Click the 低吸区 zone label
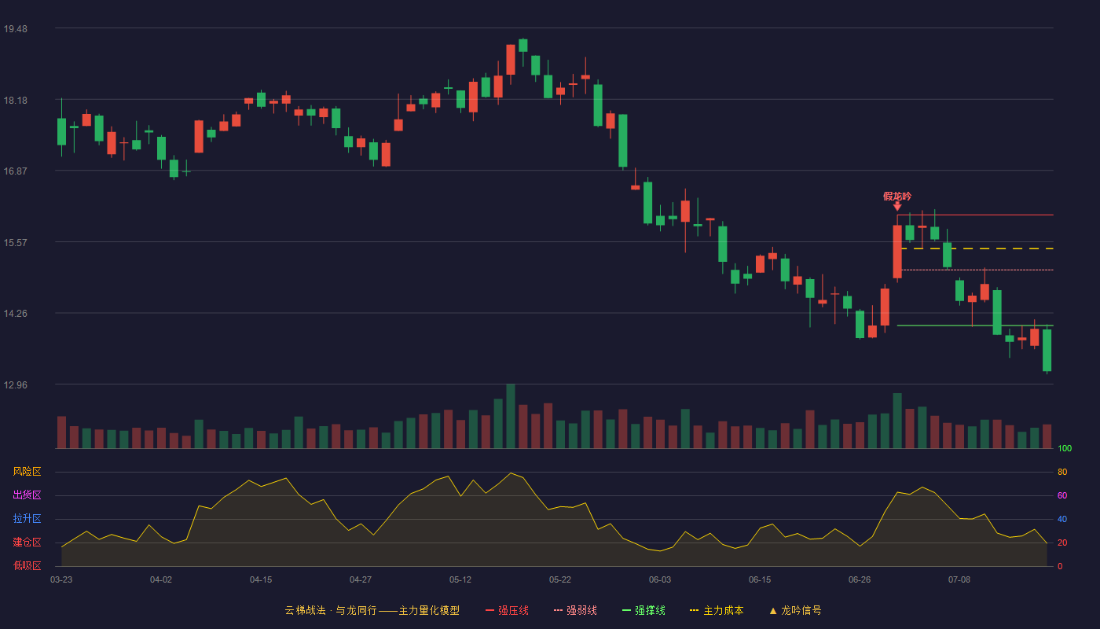Image resolution: width=1100 pixels, height=629 pixels. tap(27, 565)
